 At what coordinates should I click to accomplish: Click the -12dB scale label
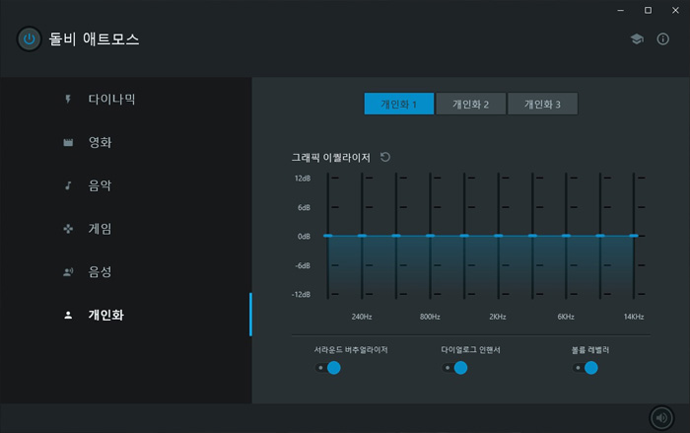coord(301,294)
